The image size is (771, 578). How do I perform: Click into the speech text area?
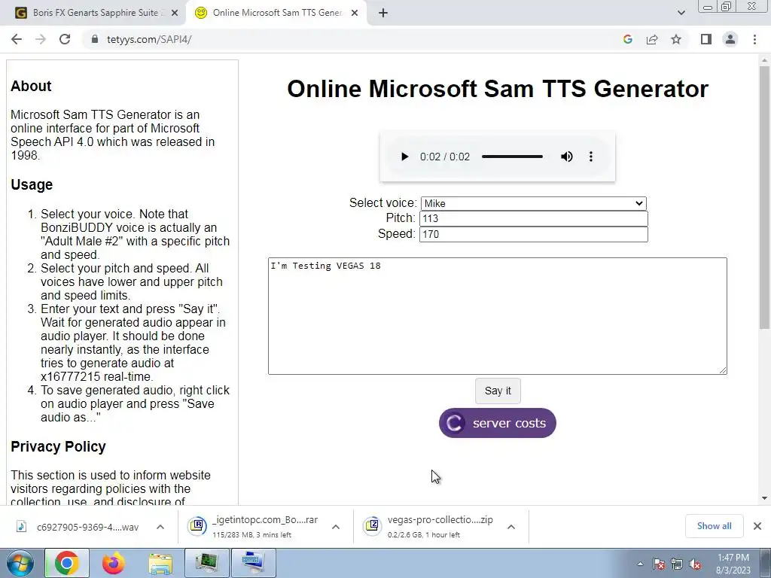pos(498,316)
